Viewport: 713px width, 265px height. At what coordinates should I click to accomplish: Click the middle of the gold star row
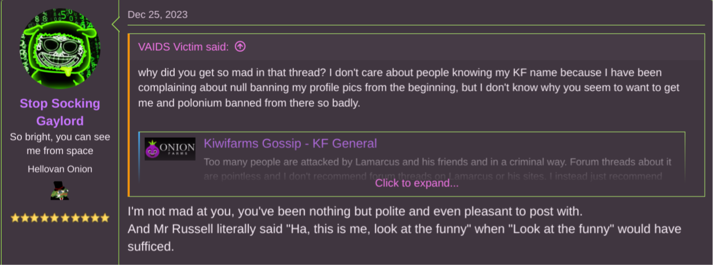[x=60, y=218]
